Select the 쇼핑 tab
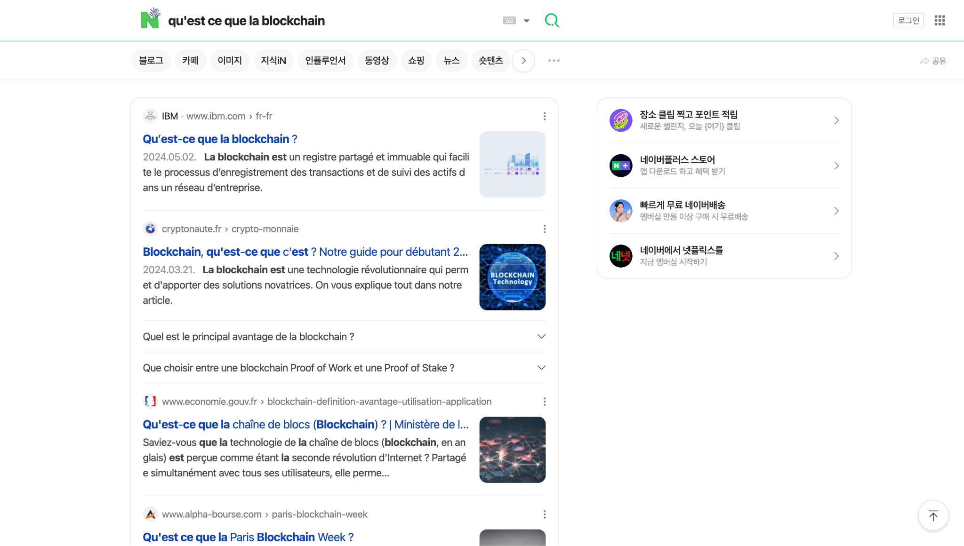Viewport: 964px width, 546px height. click(416, 61)
